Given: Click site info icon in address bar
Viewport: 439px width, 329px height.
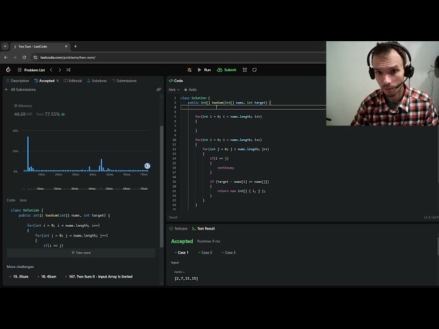Looking at the screenshot, I should (x=35, y=58).
